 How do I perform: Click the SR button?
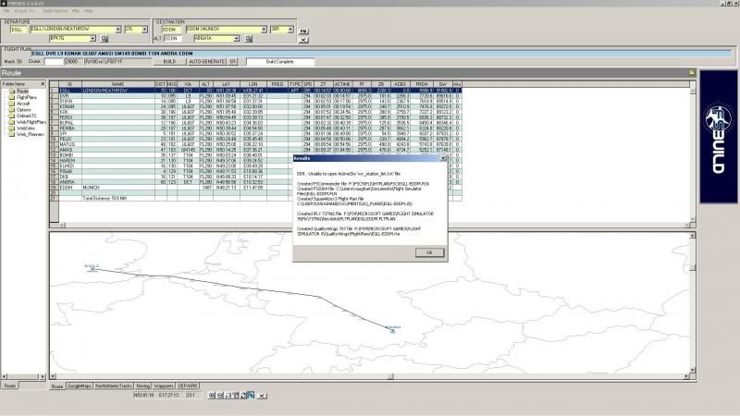[x=232, y=62]
